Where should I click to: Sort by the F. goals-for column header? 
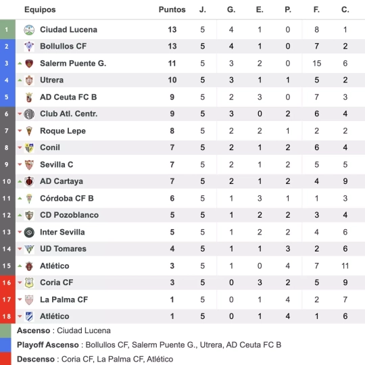(316, 9)
